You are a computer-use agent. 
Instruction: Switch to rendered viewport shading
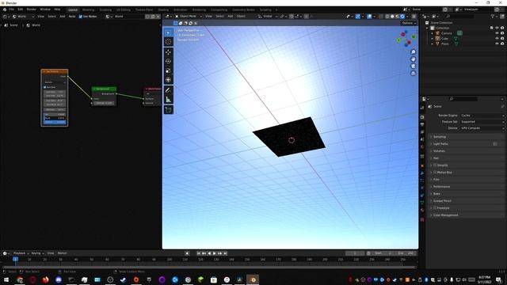click(x=402, y=16)
